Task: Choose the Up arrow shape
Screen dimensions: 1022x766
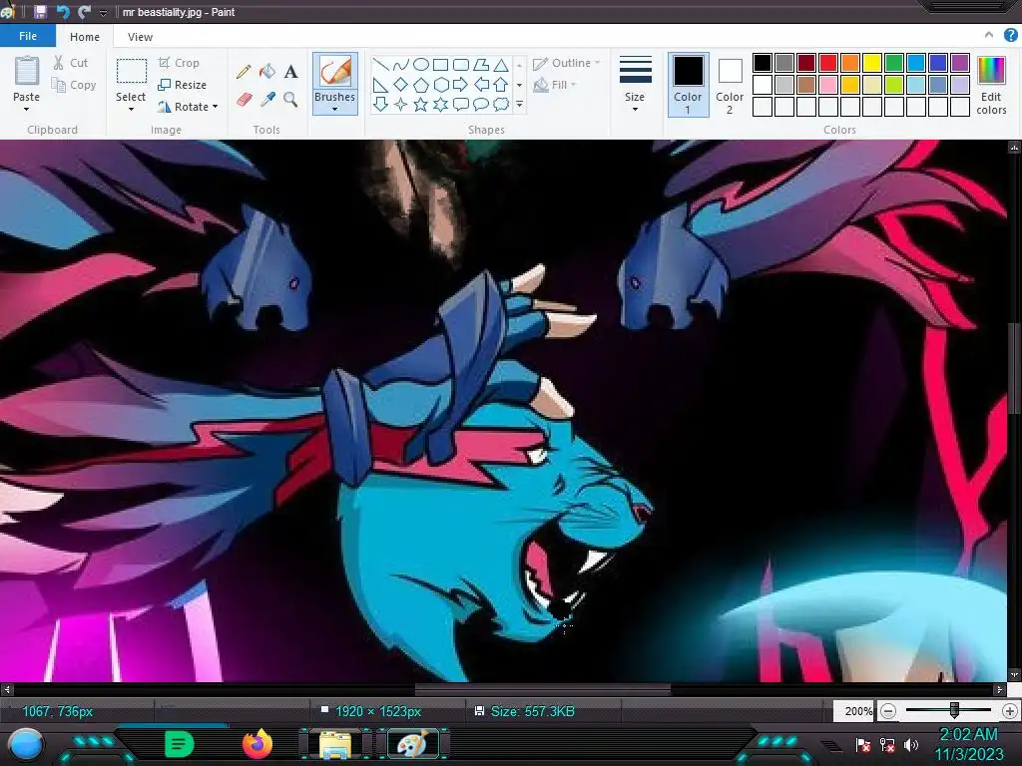Action: pyautogui.click(x=501, y=85)
